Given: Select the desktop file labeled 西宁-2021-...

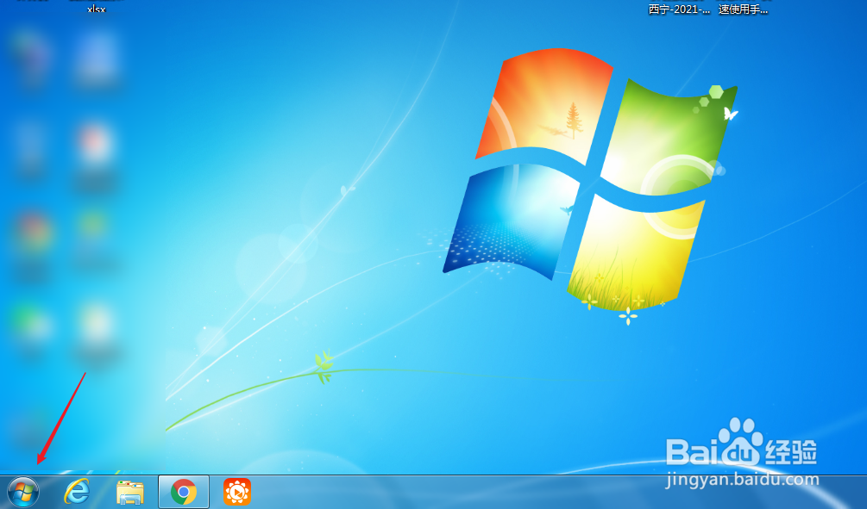Looking at the screenshot, I should [x=680, y=9].
